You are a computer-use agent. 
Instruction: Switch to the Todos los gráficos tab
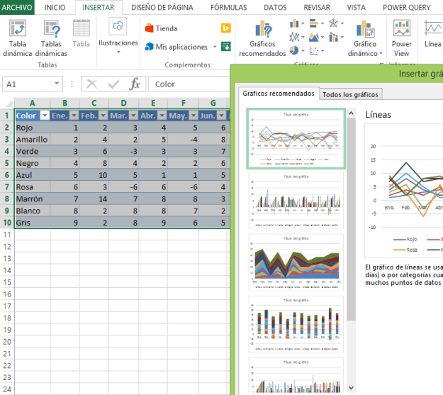click(x=350, y=94)
